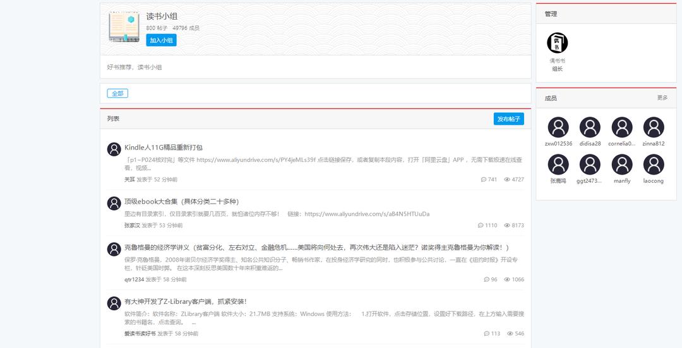Open author qtr1234 profile link
682x348 pixels.
point(134,279)
